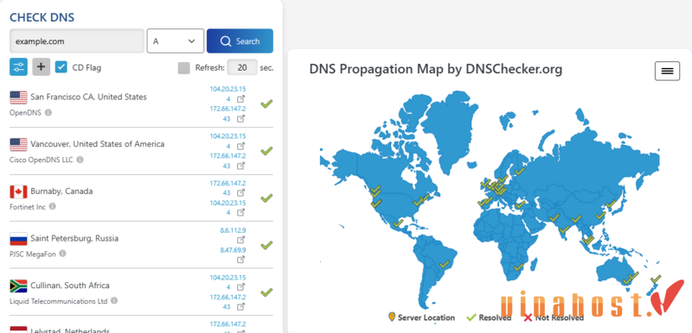The height and width of the screenshot is (333, 692).
Task: Click the Canada flag beside Burnaby
Action: (18, 192)
